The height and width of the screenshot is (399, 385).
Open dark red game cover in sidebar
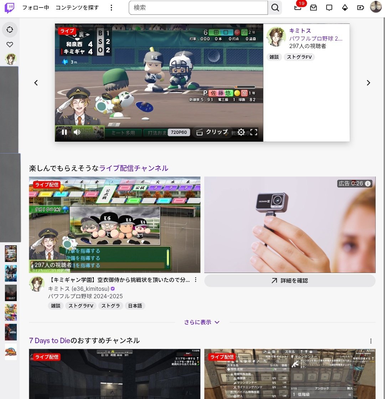pyautogui.click(x=11, y=332)
